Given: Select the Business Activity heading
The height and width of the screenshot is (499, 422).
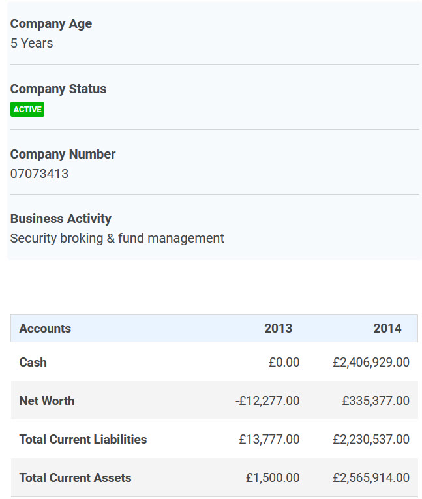Looking at the screenshot, I should coord(61,219).
